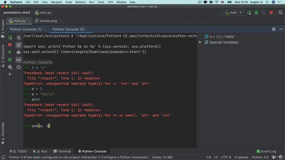Click status message about project interpreter
This screenshot has width=285, height=160.
tap(90, 157)
